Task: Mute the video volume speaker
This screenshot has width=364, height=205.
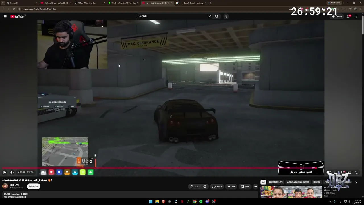Action: pyautogui.click(x=12, y=172)
